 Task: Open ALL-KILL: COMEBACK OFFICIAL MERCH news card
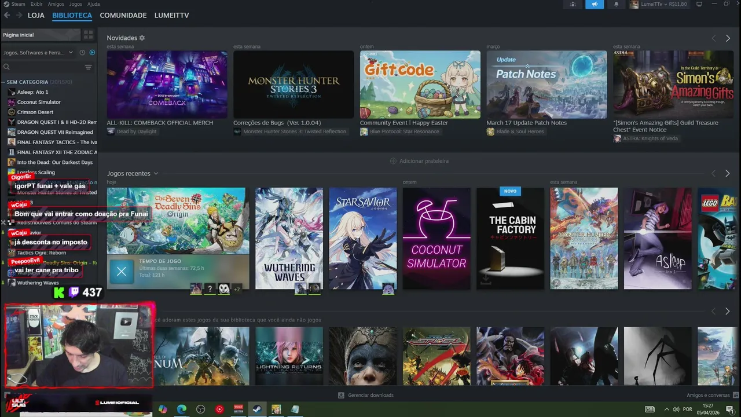pos(167,85)
